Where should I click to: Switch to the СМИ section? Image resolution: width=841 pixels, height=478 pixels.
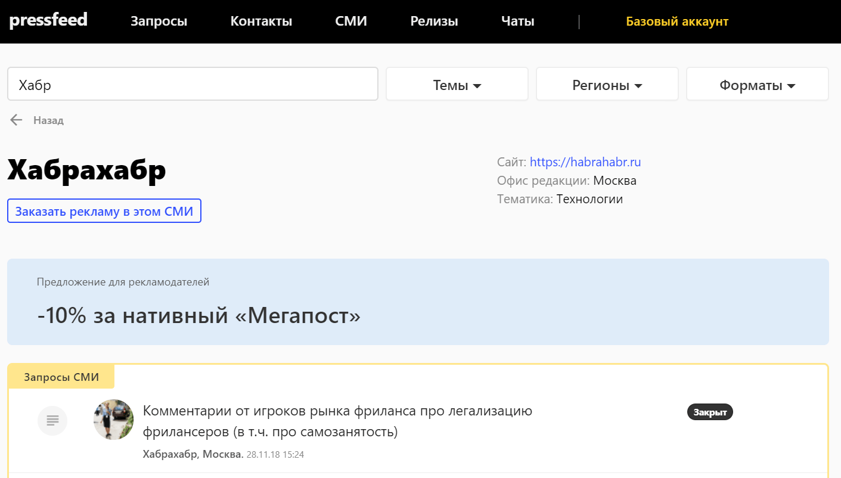351,21
